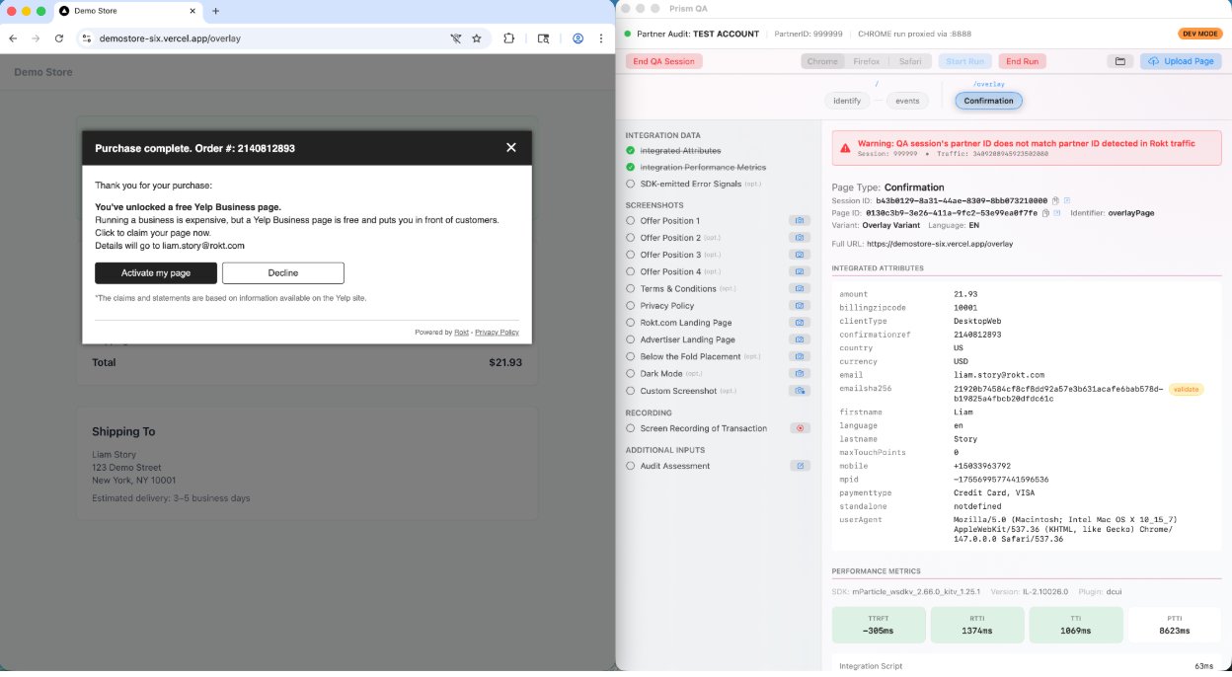This screenshot has height=677, width=1232.
Task: Open the Chrome three-dot menu
Action: (x=601, y=38)
